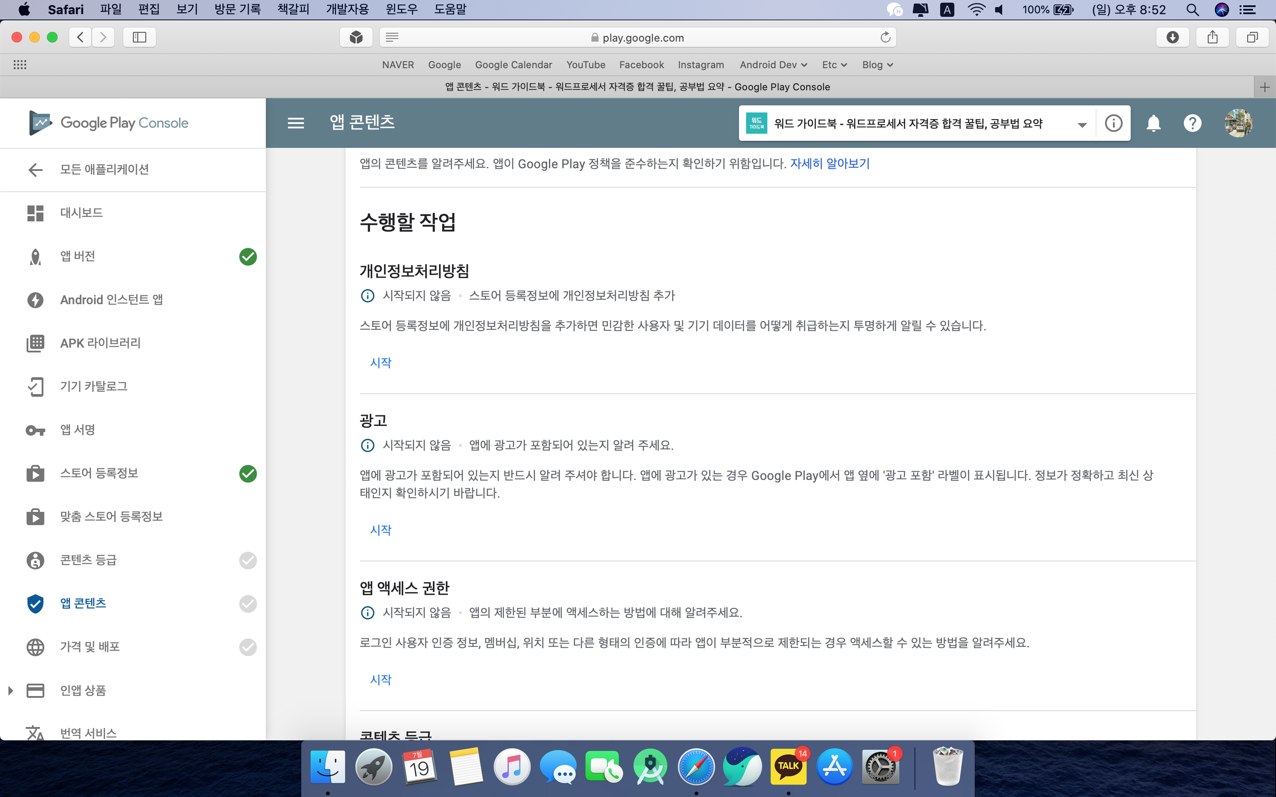This screenshot has height=797, width=1276.
Task: Click the Google Play Console logo
Action: click(109, 123)
